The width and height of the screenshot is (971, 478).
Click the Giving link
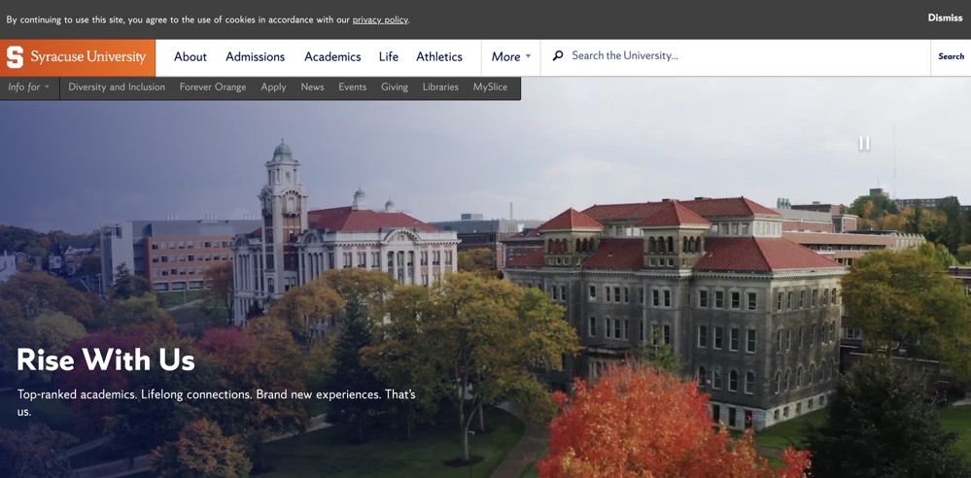coord(395,87)
